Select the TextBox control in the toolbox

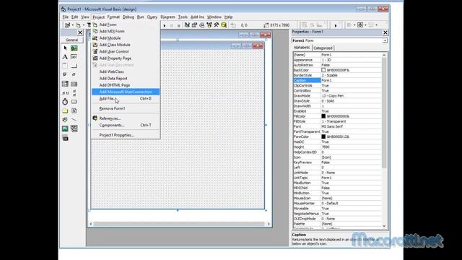[74, 56]
